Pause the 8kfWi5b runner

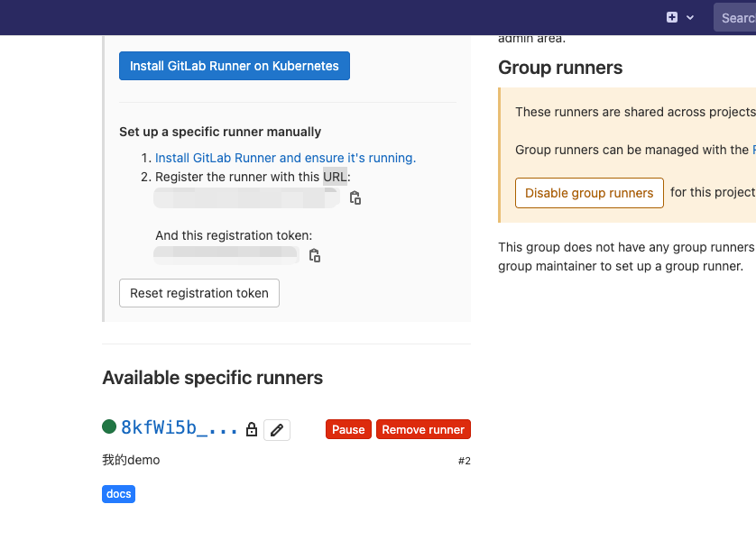[348, 429]
